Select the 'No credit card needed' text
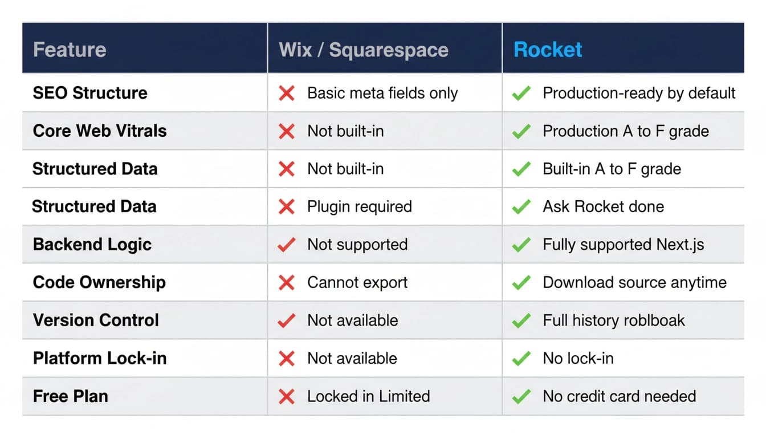 pyautogui.click(x=619, y=396)
